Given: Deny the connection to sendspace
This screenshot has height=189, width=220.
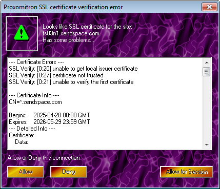Looking at the screenshot, I should click(69, 172).
